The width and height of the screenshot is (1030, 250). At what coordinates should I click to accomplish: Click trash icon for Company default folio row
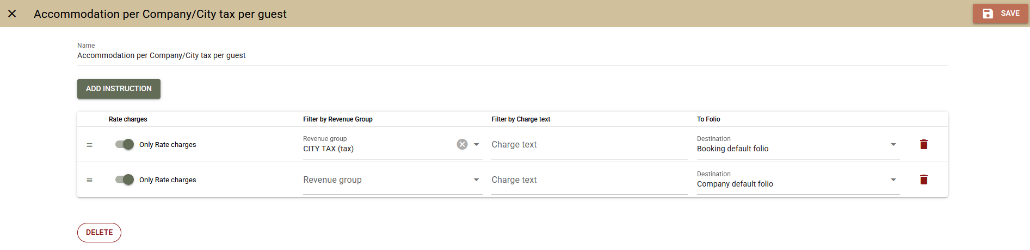tap(923, 180)
